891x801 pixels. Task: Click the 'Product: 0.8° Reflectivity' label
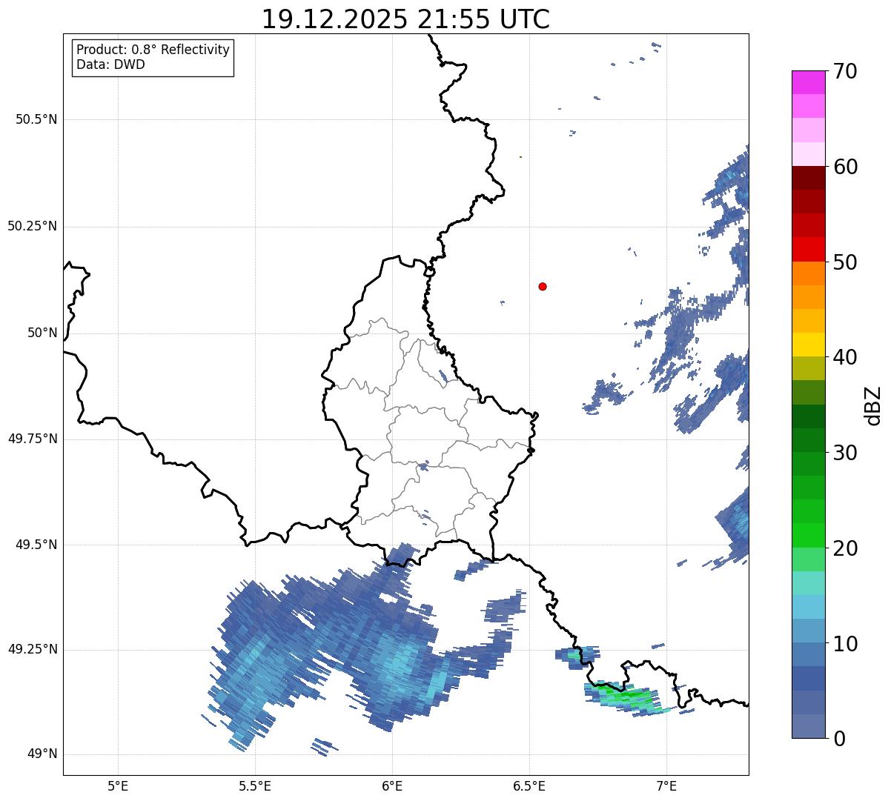153,50
